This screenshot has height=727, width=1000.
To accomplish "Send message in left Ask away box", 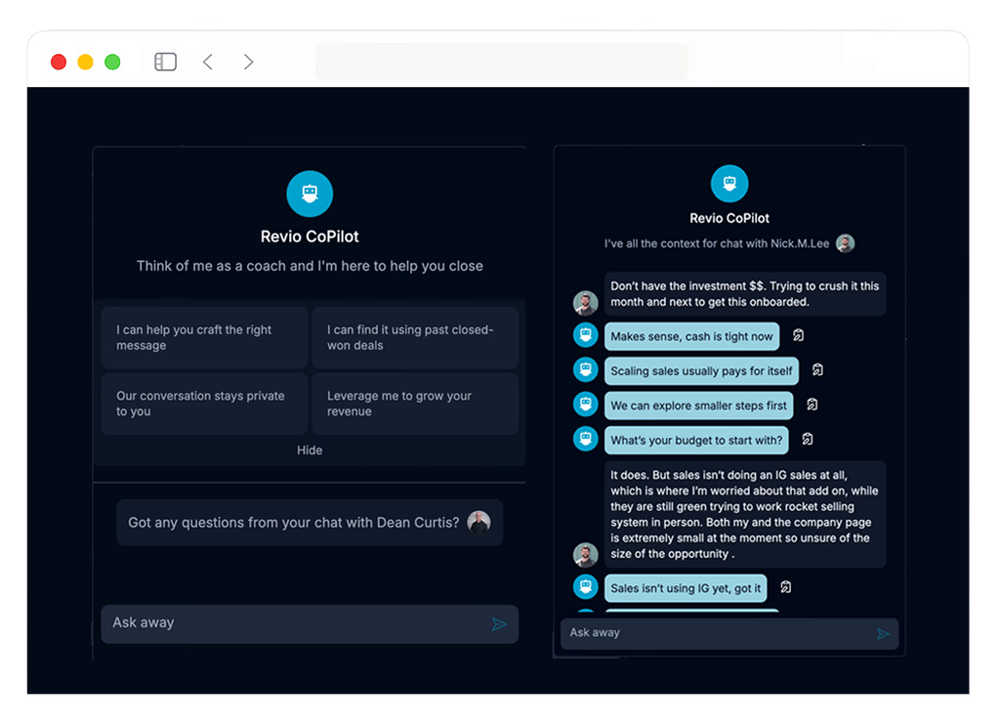I will coord(499,624).
